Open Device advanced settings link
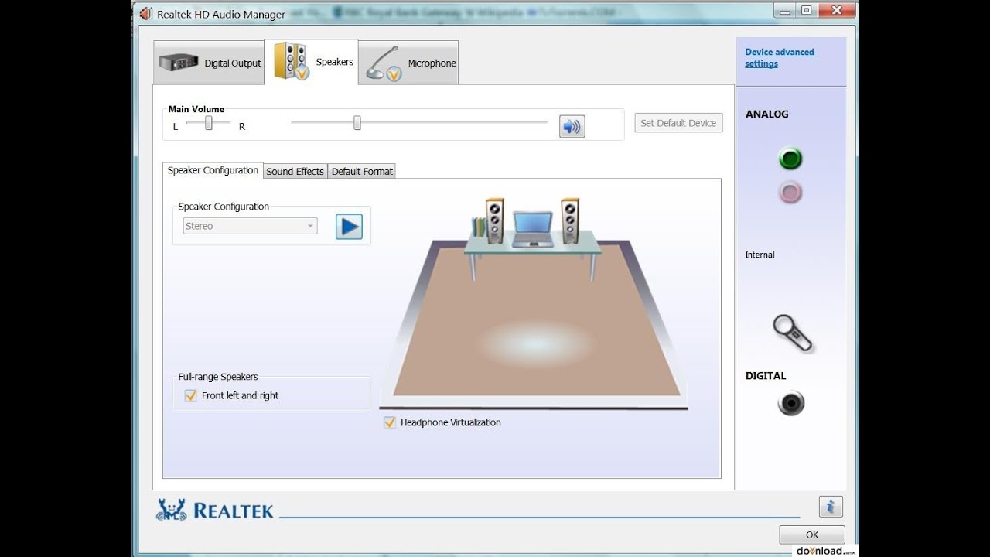990x557 pixels. click(x=779, y=58)
